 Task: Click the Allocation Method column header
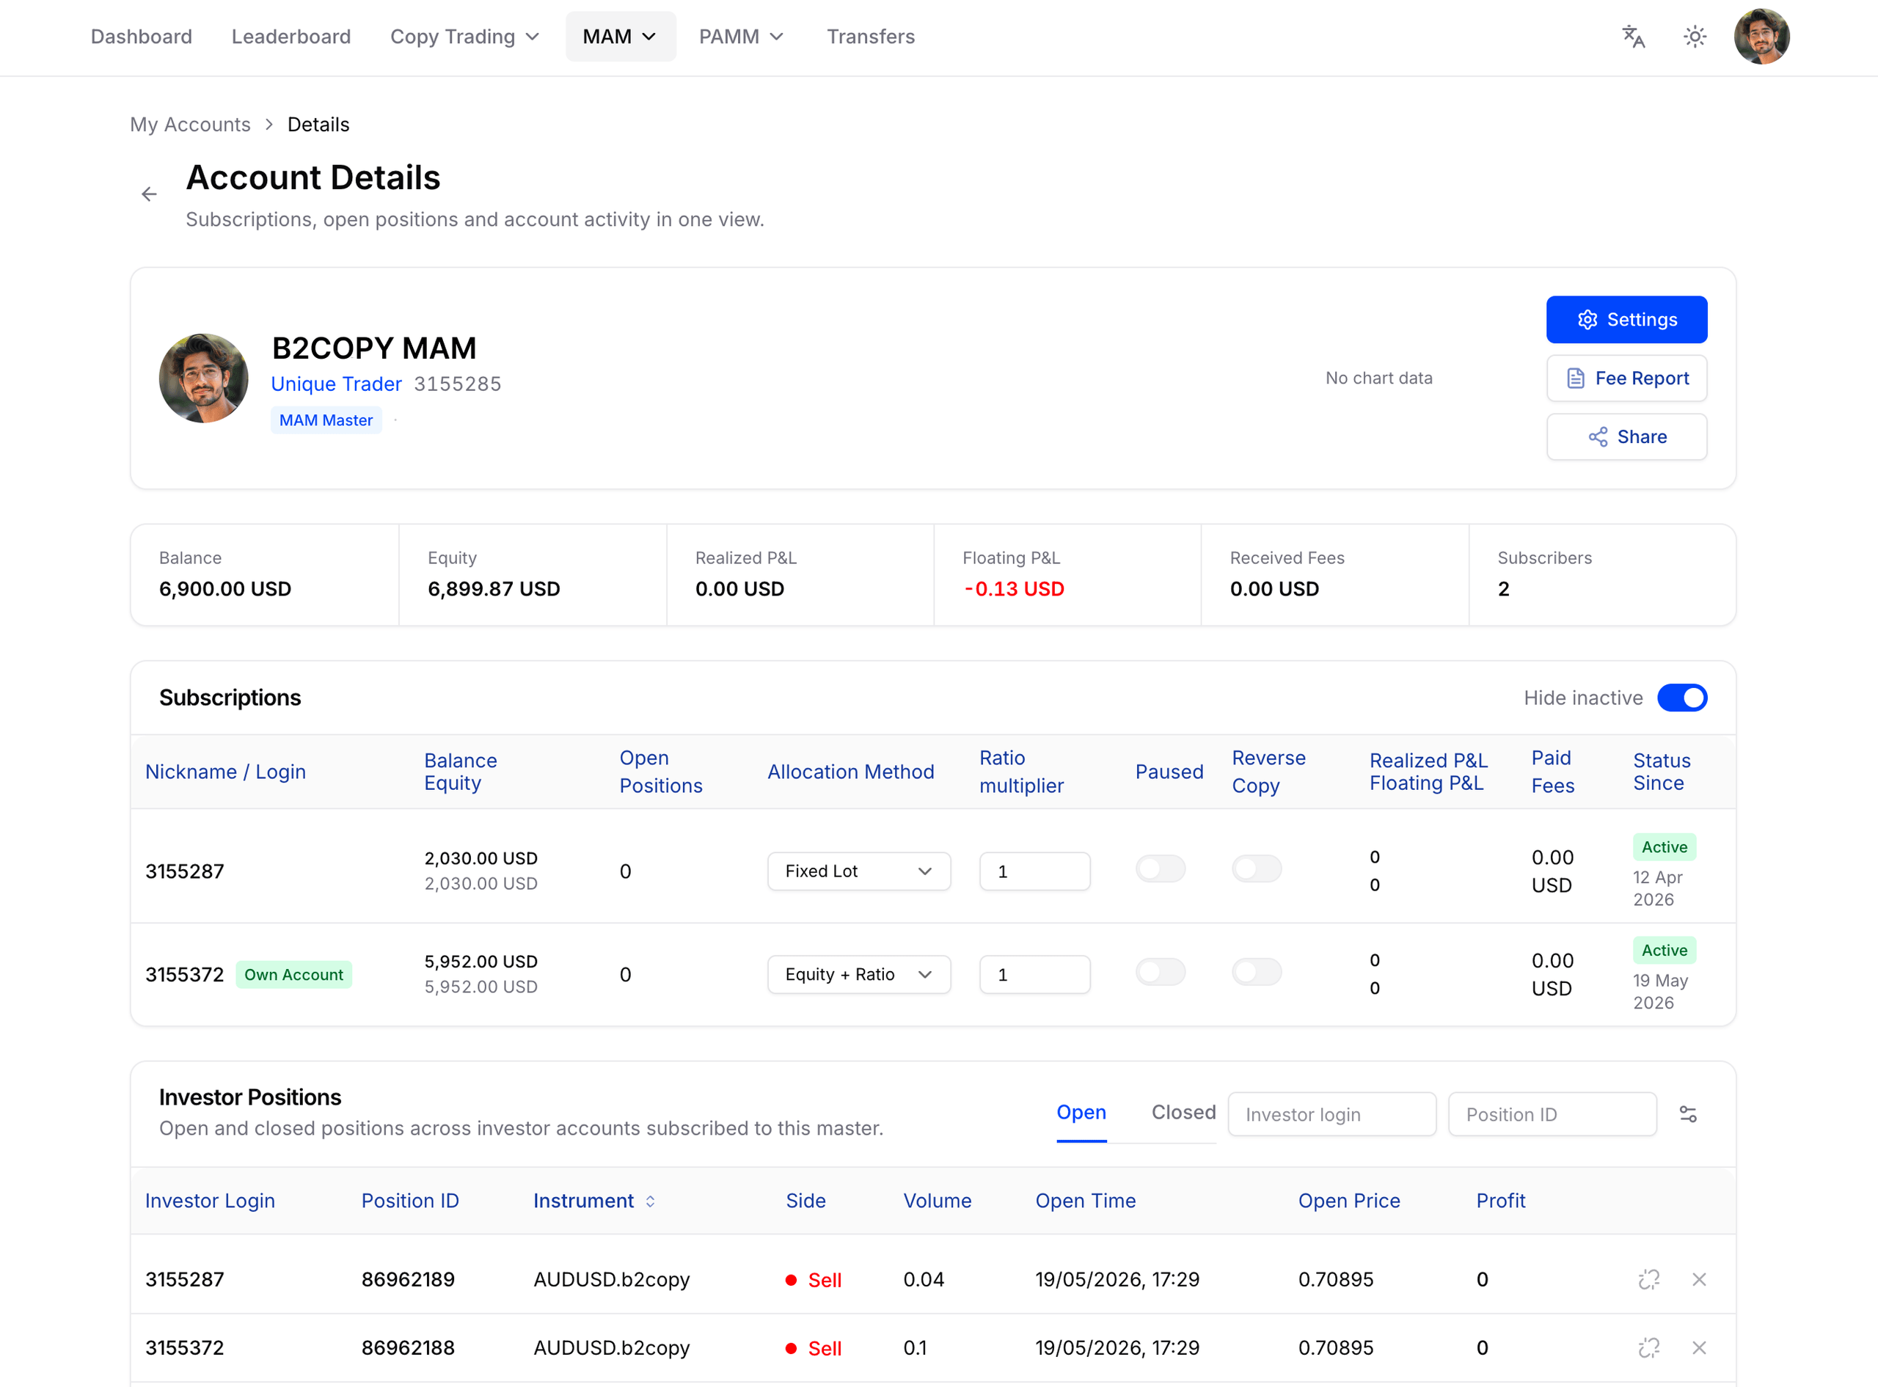pyautogui.click(x=850, y=772)
